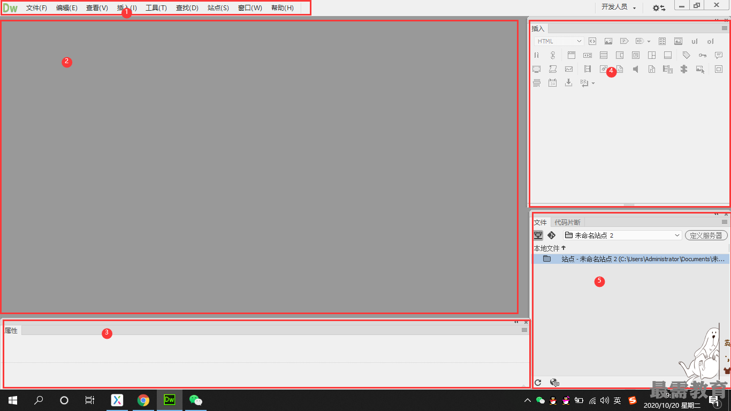Image resolution: width=731 pixels, height=411 pixels.
Task: Click the ordered list 'ol' icon
Action: tap(710, 41)
